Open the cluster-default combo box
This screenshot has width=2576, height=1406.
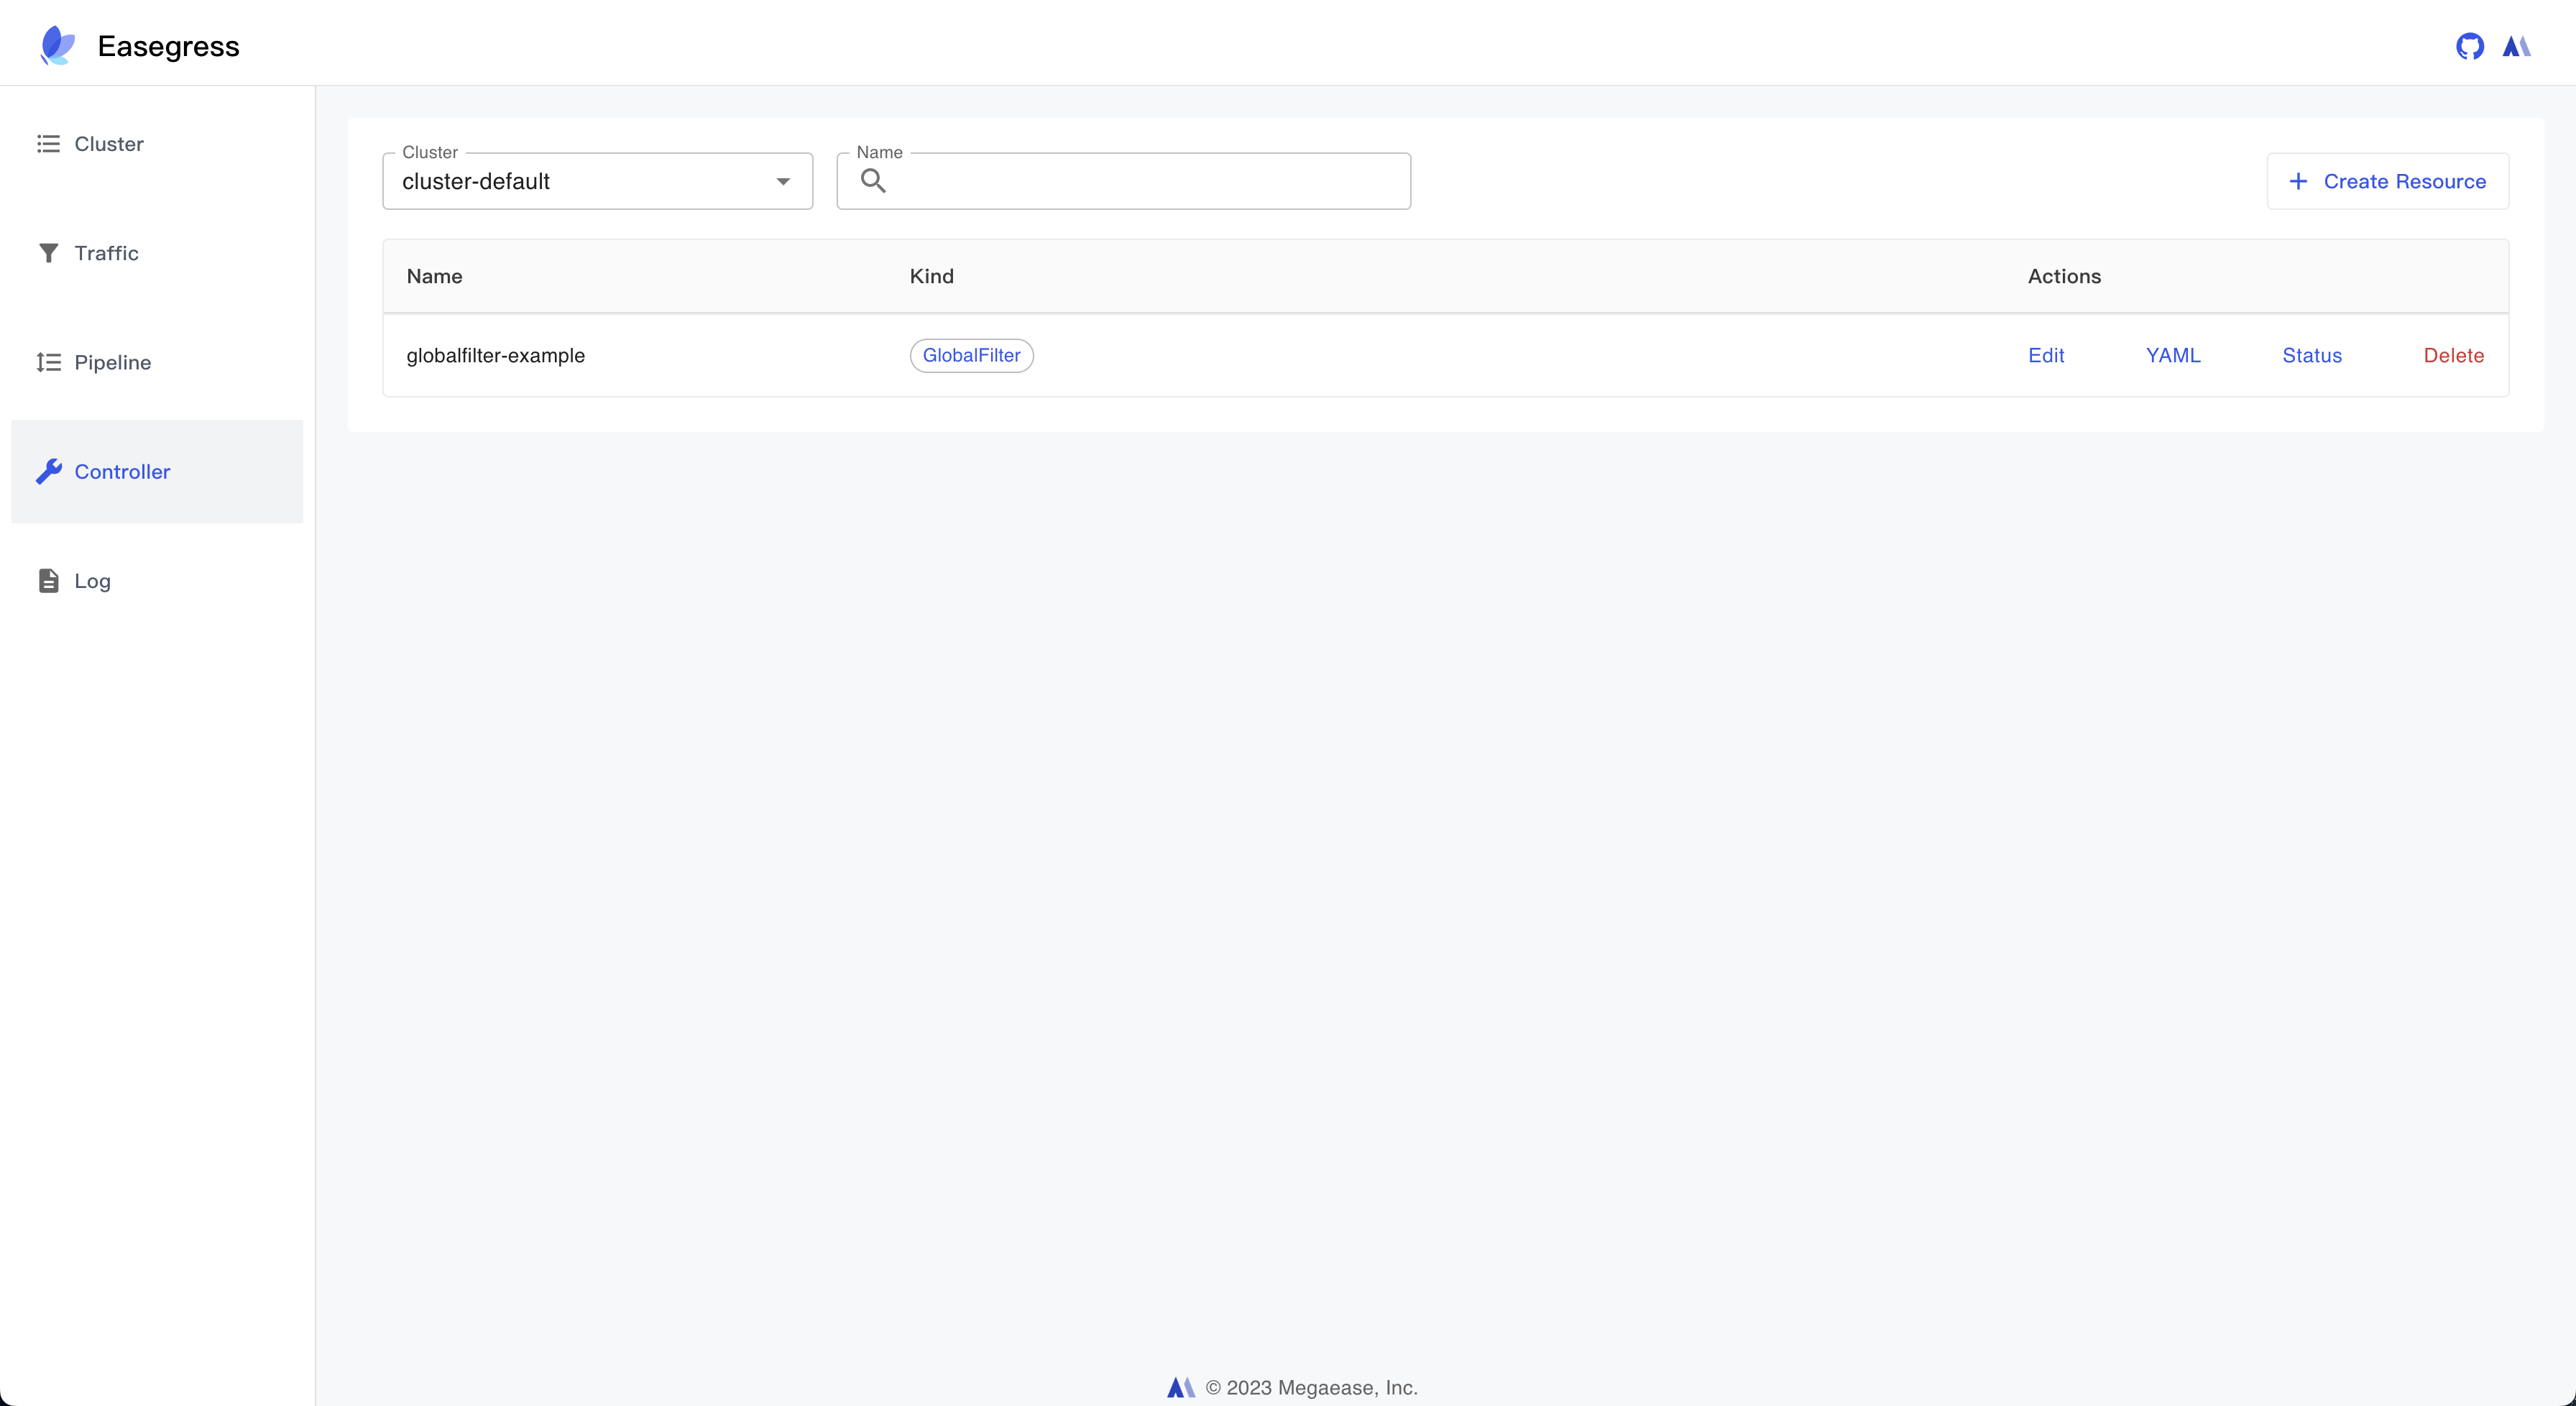(x=580, y=181)
